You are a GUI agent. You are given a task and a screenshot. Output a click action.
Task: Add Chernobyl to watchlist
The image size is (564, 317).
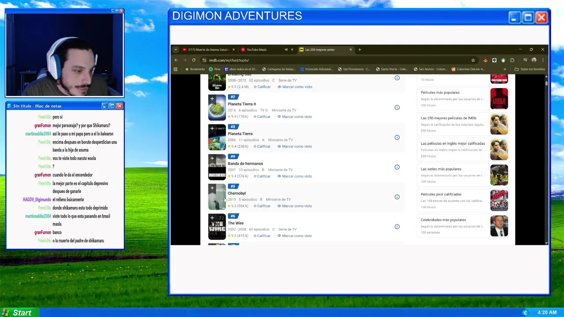click(x=212, y=188)
